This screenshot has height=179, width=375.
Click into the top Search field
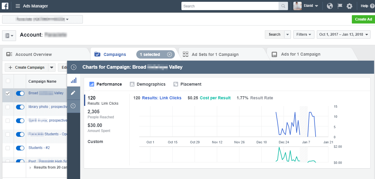click(x=230, y=6)
